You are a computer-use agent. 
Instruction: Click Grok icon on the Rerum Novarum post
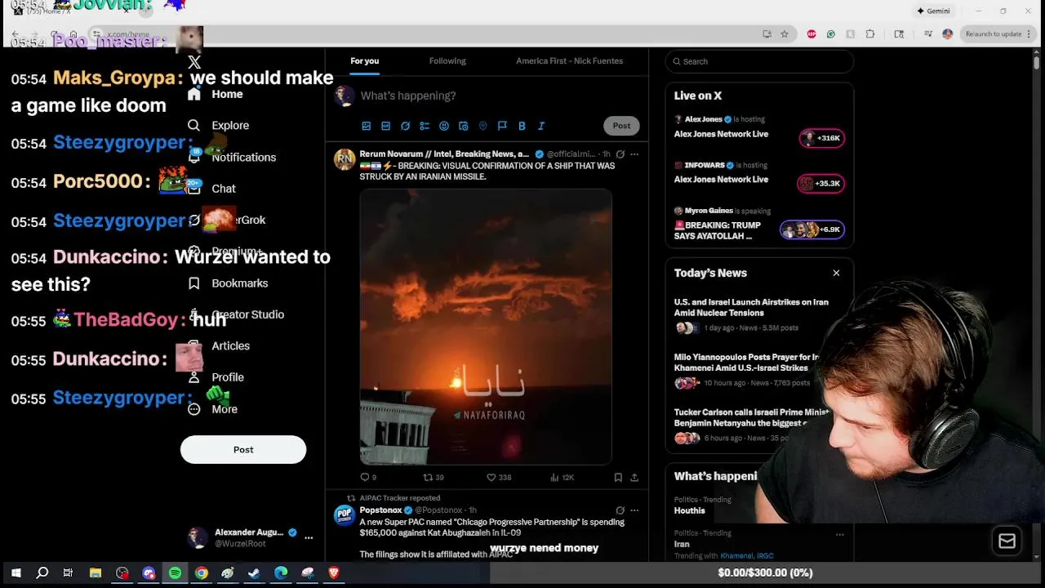[620, 154]
